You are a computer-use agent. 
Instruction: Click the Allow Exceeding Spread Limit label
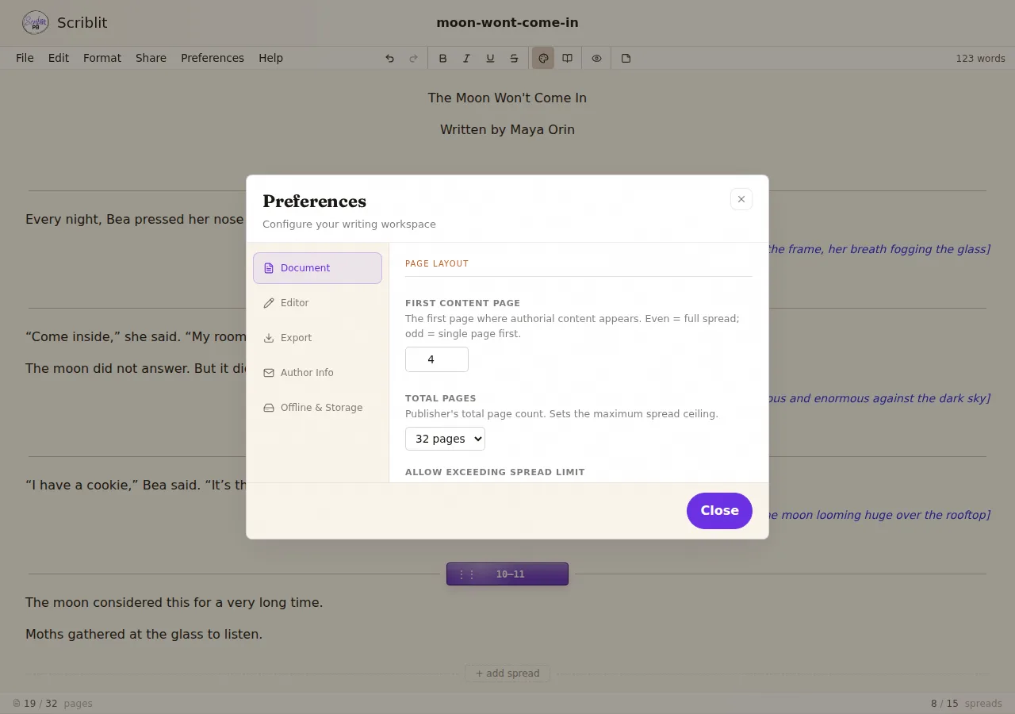coord(495,472)
